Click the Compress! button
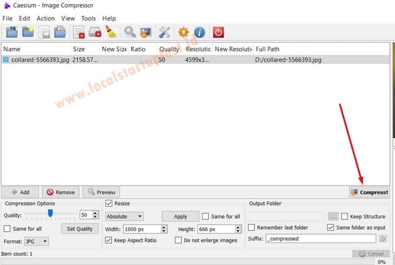This screenshot has height=265, width=395. pyautogui.click(x=369, y=192)
